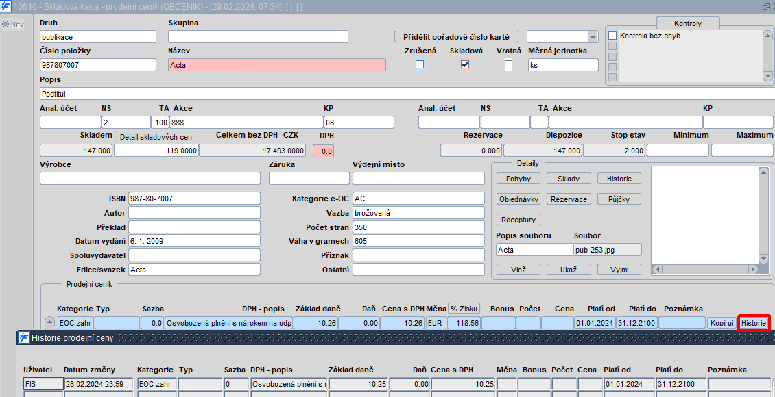Open the Rezervace details
The height and width of the screenshot is (397, 775).
[569, 198]
